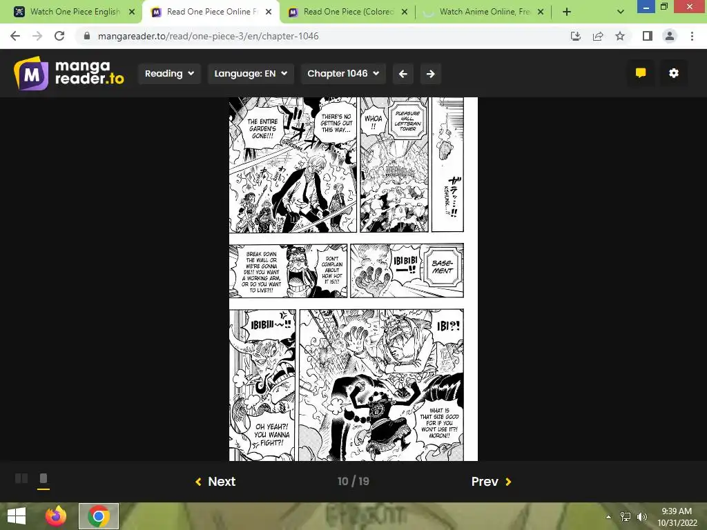Close the Watch Anime Online tab
Image resolution: width=707 pixels, height=530 pixels.
541,12
